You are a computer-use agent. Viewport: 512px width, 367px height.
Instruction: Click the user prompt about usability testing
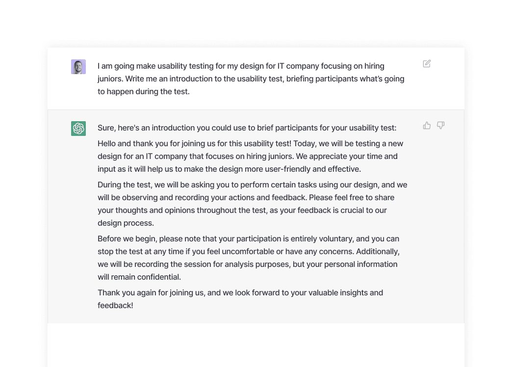click(x=251, y=79)
